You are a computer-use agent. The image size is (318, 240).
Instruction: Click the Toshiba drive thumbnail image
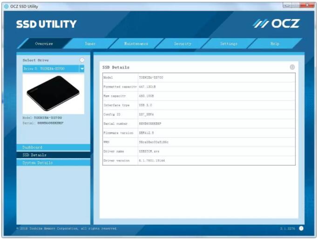(x=53, y=93)
